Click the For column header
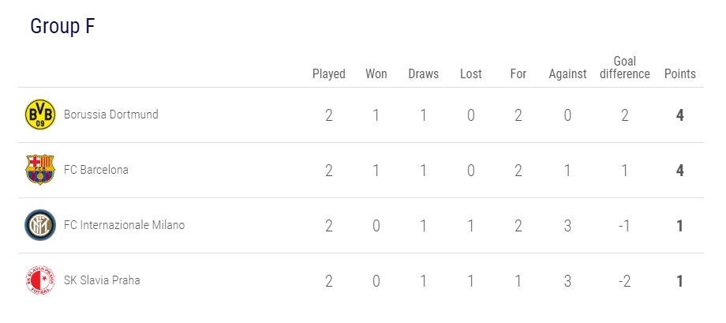This screenshot has width=726, height=323. point(518,73)
